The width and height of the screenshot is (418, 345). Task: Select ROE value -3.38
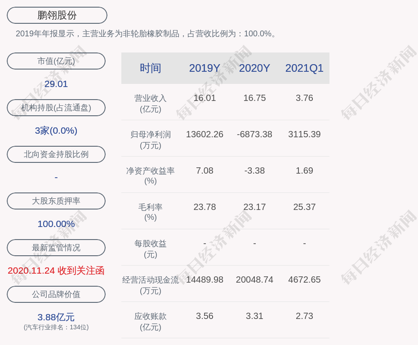(x=254, y=170)
